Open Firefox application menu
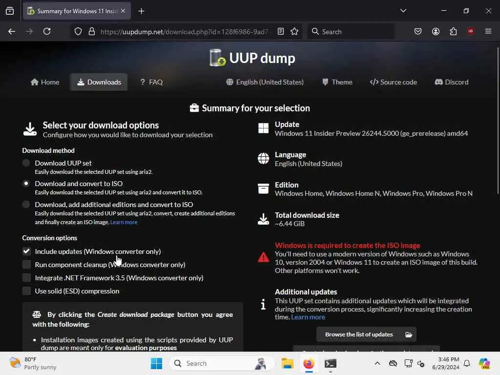The height and width of the screenshot is (375, 500). coord(488,31)
